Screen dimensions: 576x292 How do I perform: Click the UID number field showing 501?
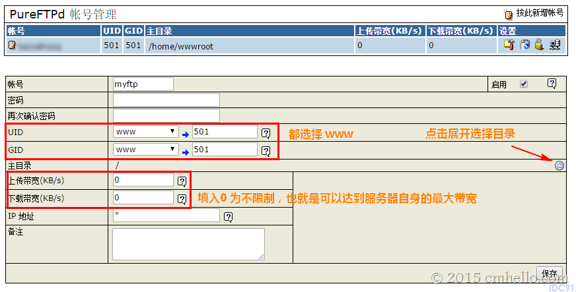pyautogui.click(x=225, y=132)
